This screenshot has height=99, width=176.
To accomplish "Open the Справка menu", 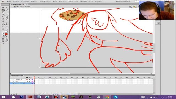I will click(98, 2).
